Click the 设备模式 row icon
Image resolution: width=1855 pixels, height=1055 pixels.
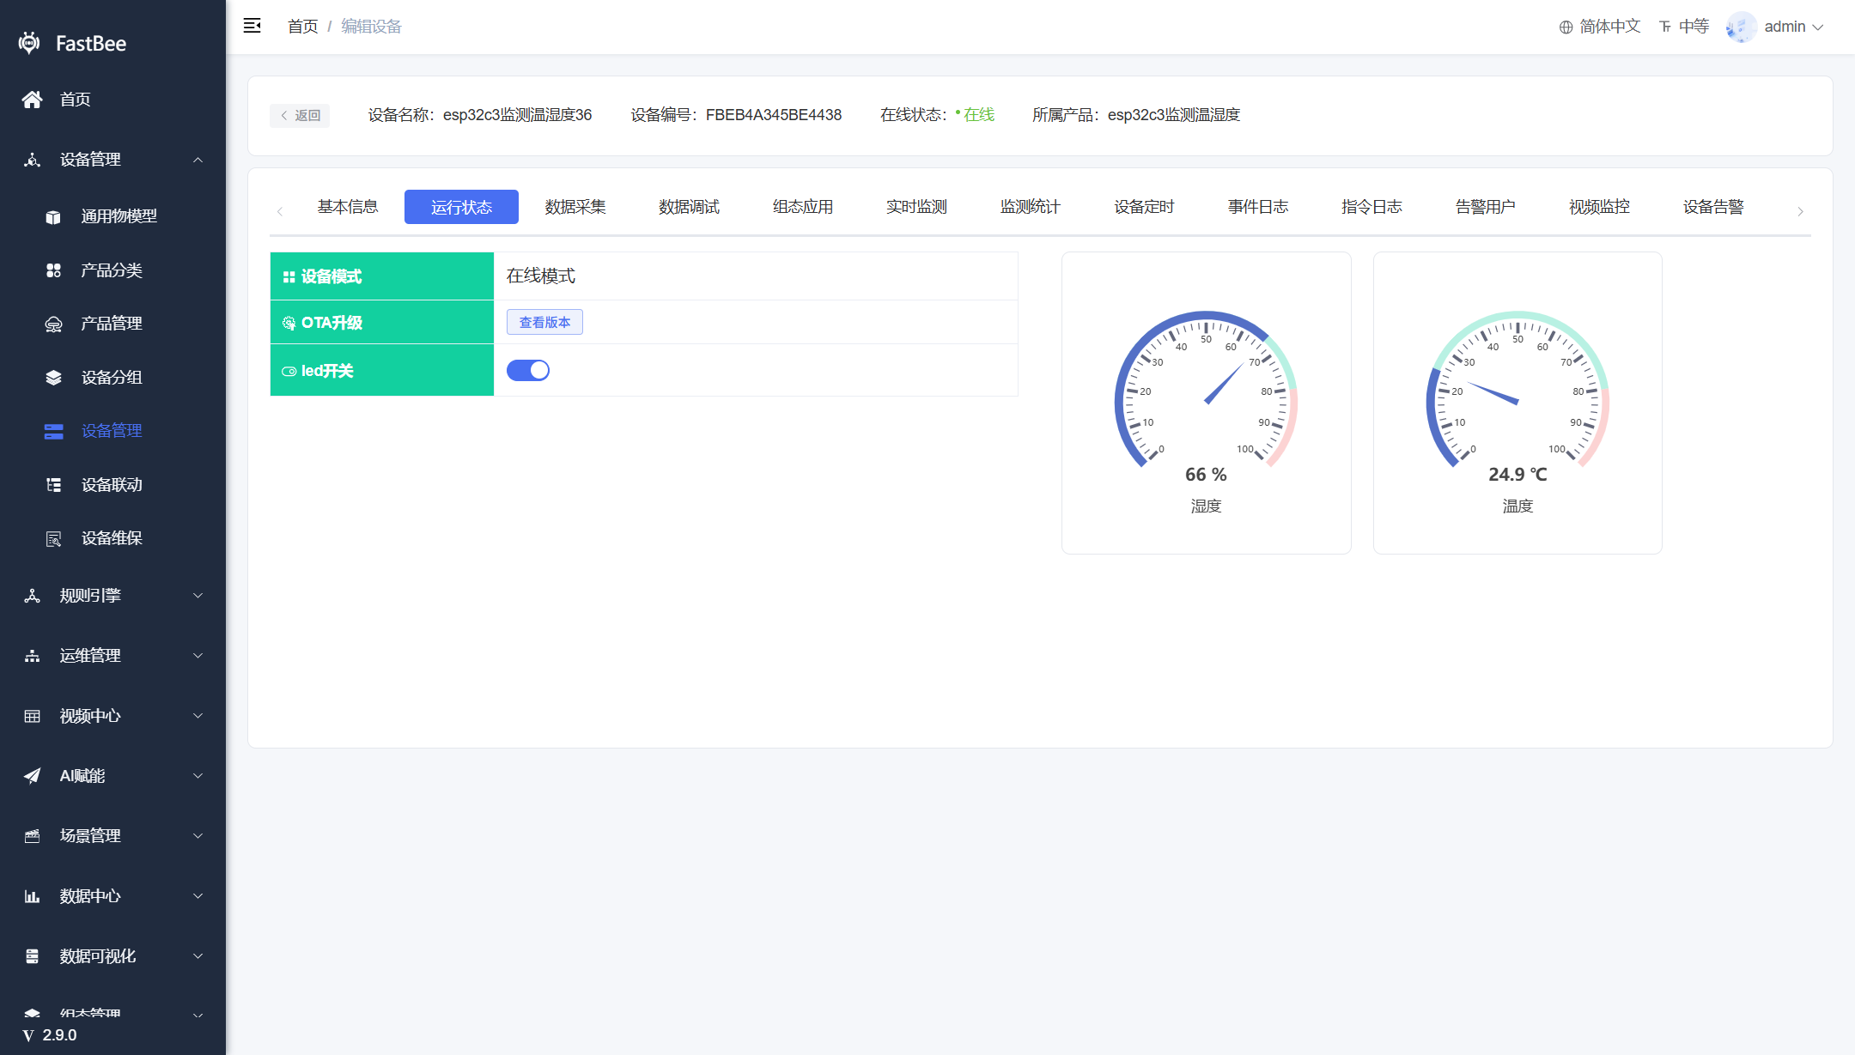[x=289, y=276]
